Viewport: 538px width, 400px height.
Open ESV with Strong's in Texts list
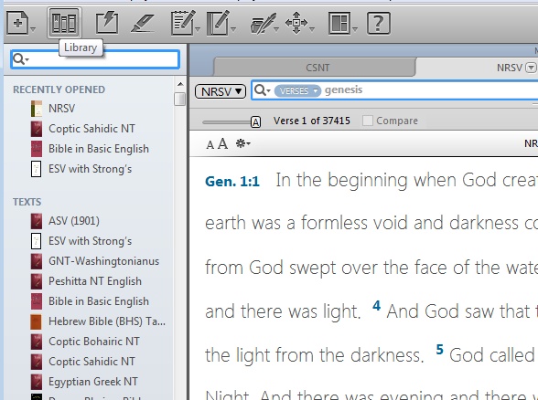point(90,241)
